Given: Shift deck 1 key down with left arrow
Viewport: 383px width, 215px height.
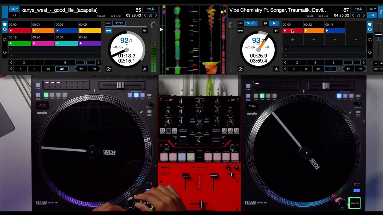Looking at the screenshot, I should [x=145, y=16].
